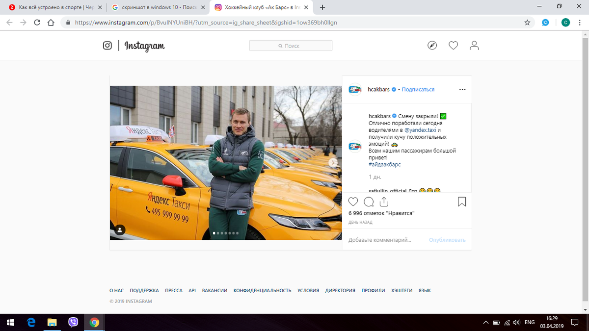
Task: Click the comment speech bubble icon
Action: pyautogui.click(x=369, y=202)
